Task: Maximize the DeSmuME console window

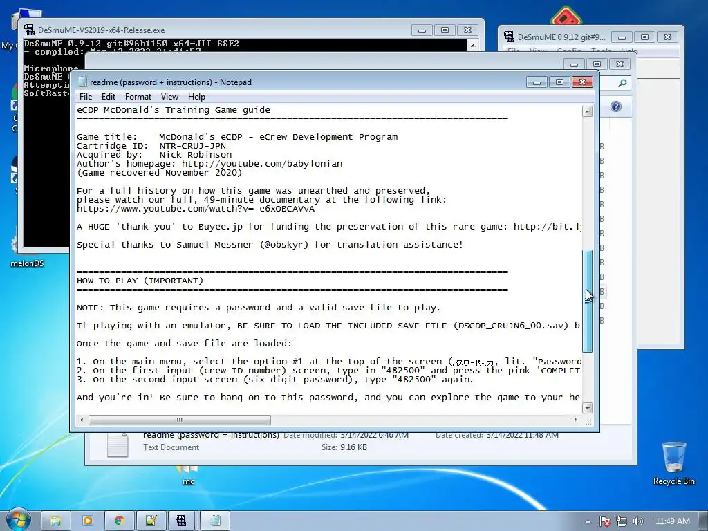Action: [x=445, y=30]
